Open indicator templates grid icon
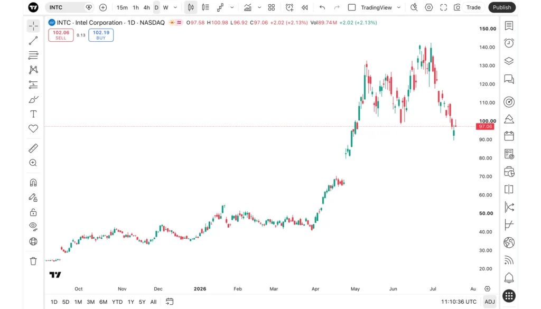 272,7
